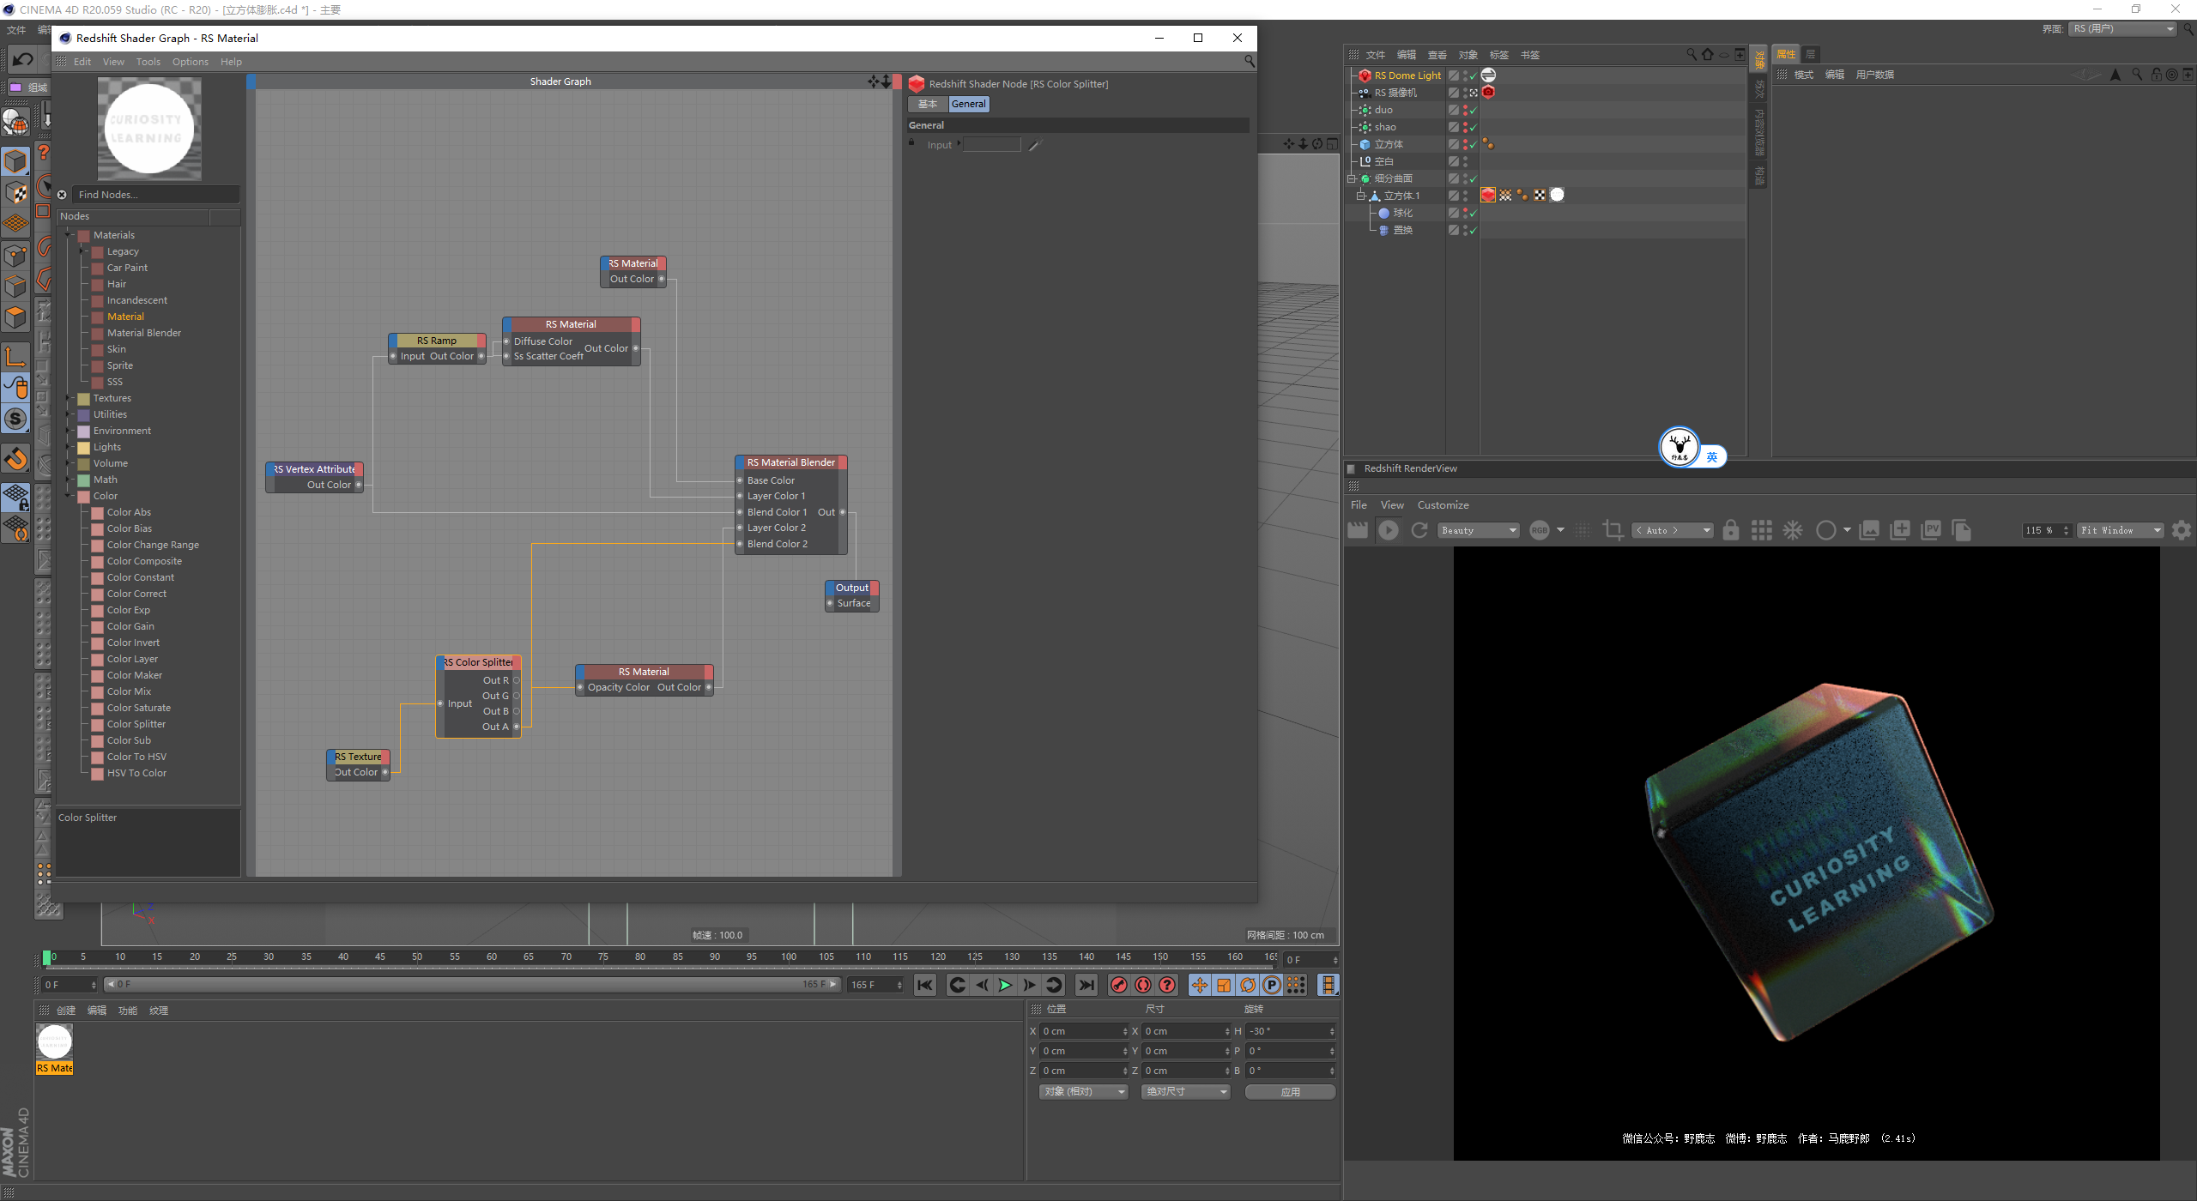Click the clapperboard render icon in RenderView
The image size is (2197, 1201).
[x=1357, y=530]
